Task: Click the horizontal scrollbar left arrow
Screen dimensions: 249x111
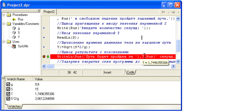Action: [44, 66]
